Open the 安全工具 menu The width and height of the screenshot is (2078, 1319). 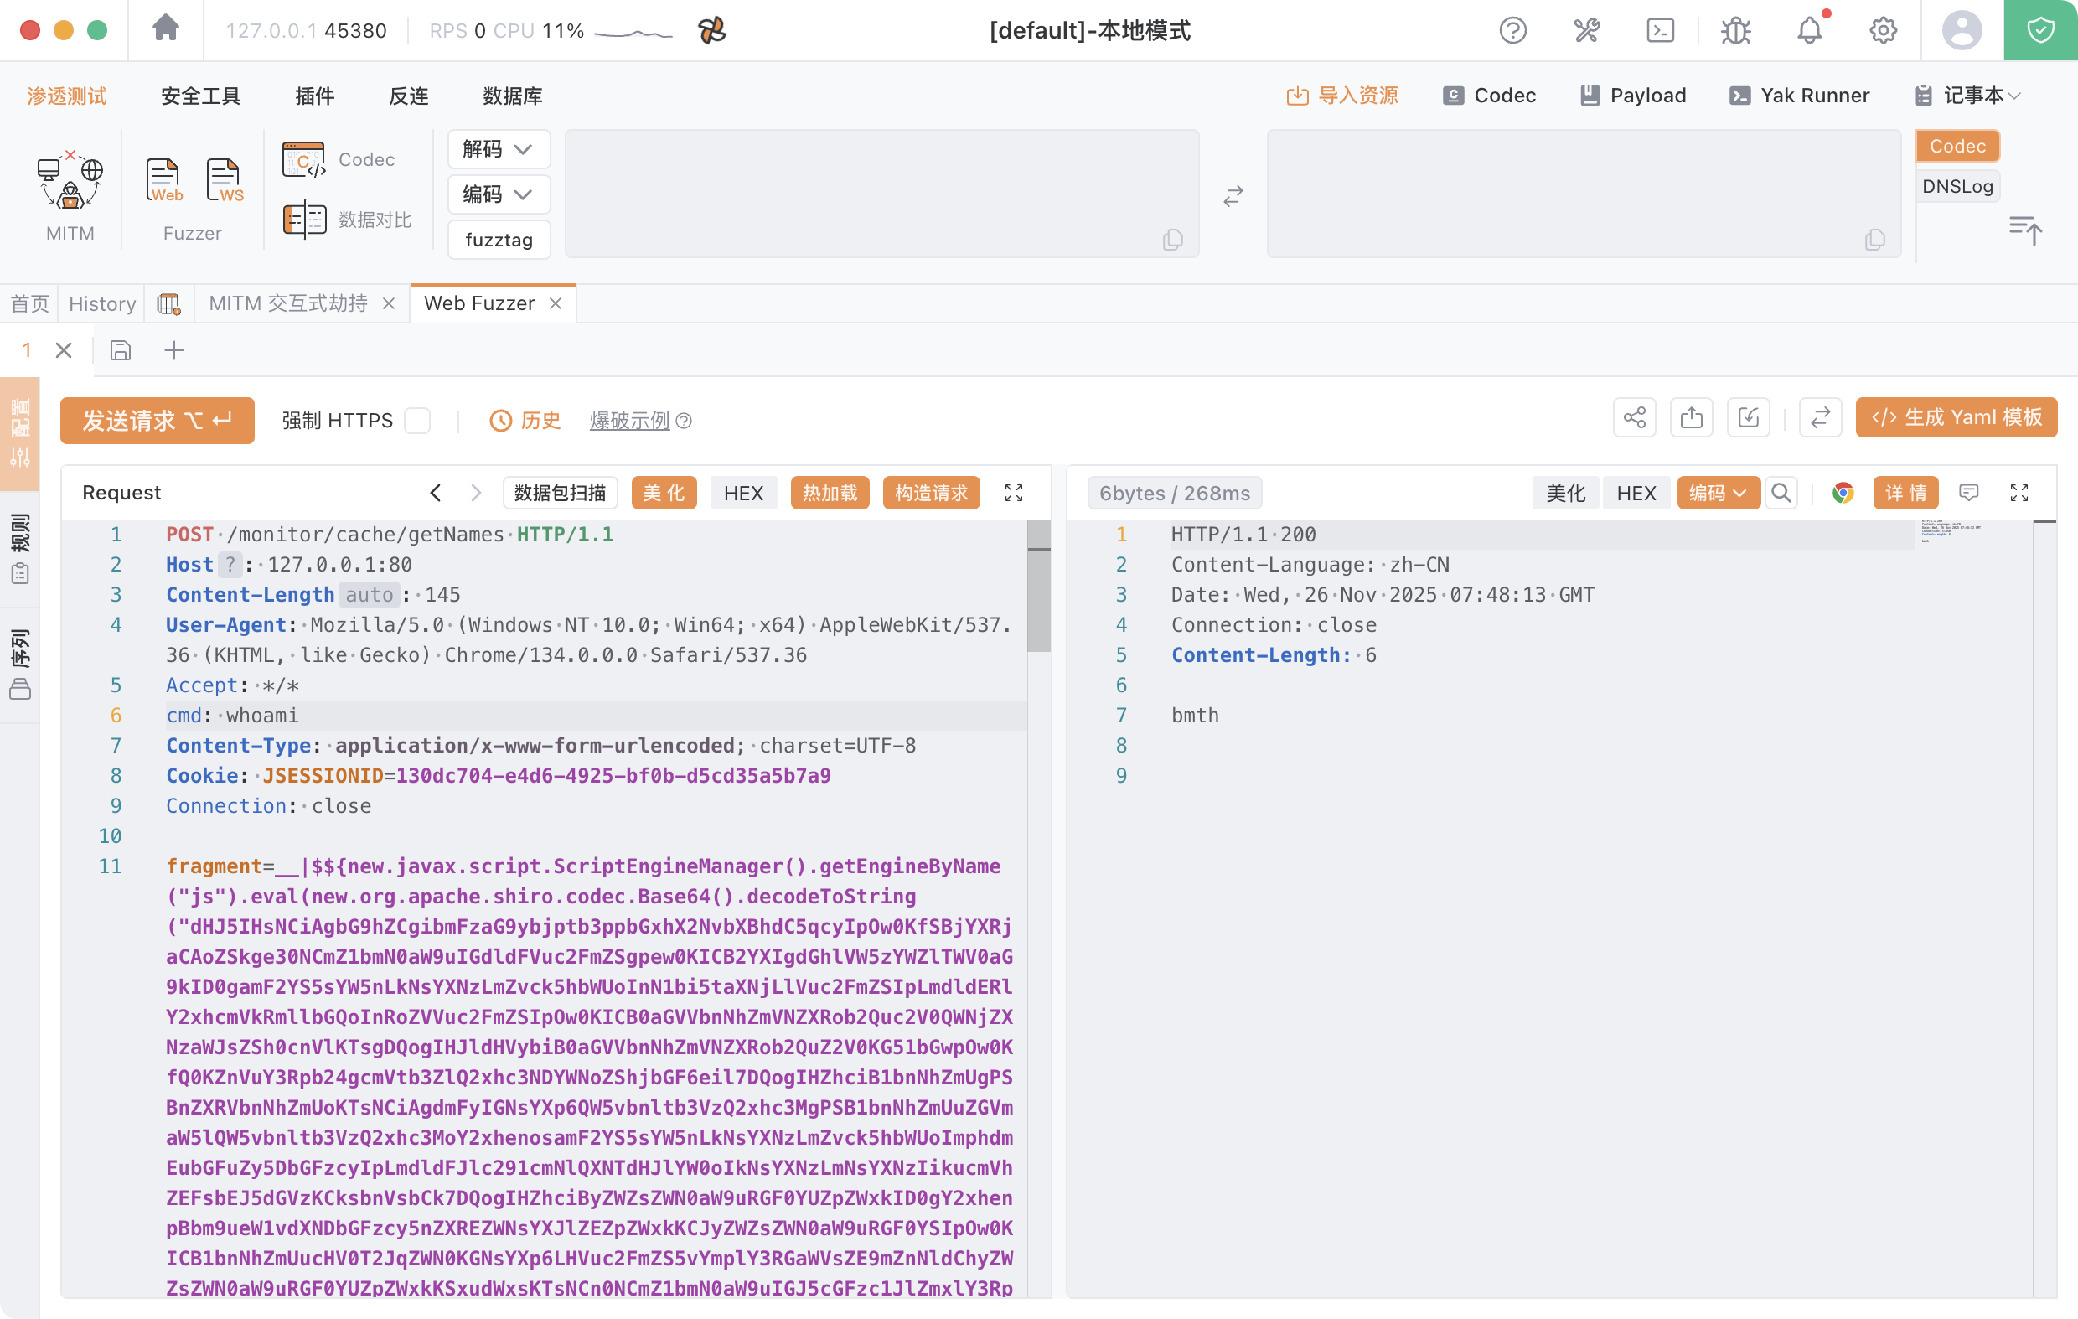point(200,96)
